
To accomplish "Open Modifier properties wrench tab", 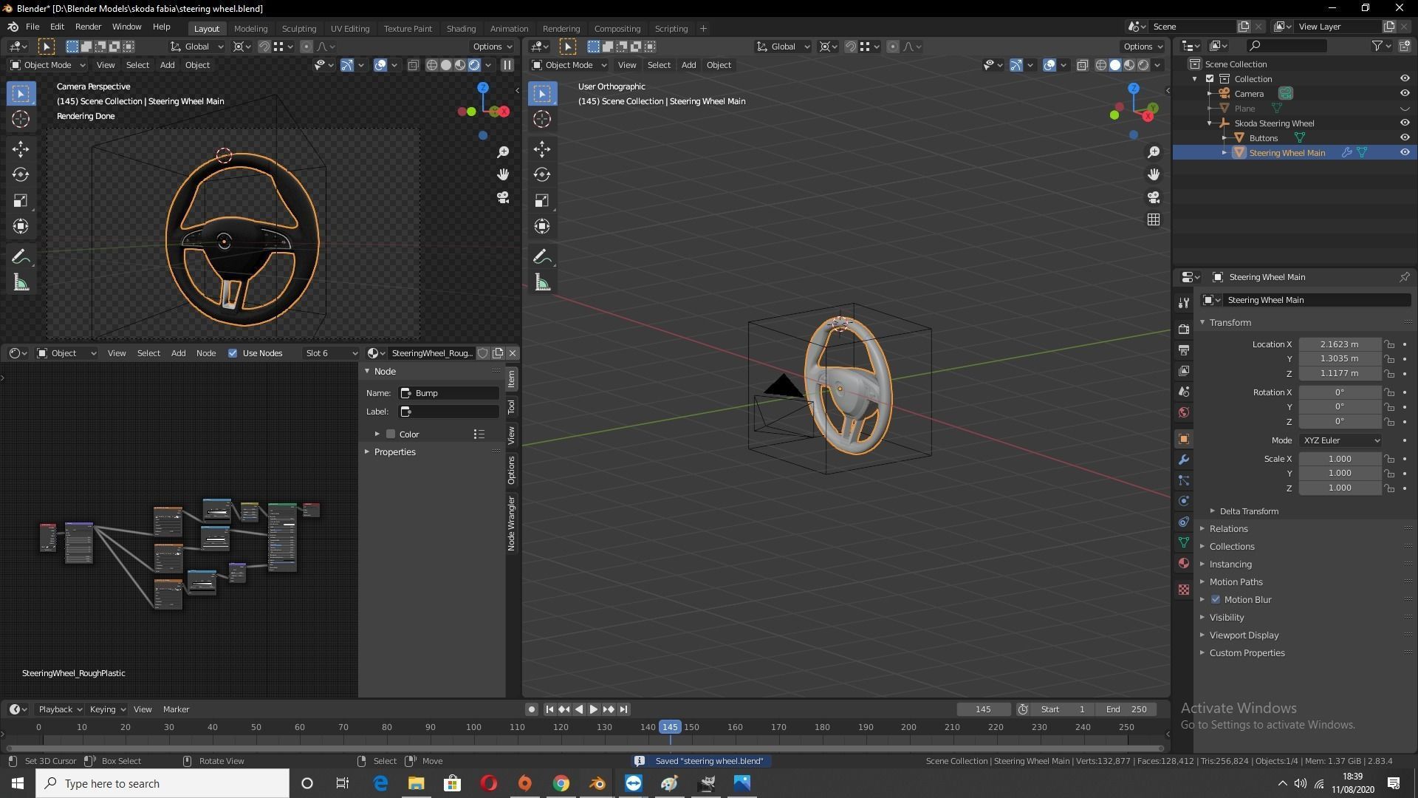I will click(1184, 460).
